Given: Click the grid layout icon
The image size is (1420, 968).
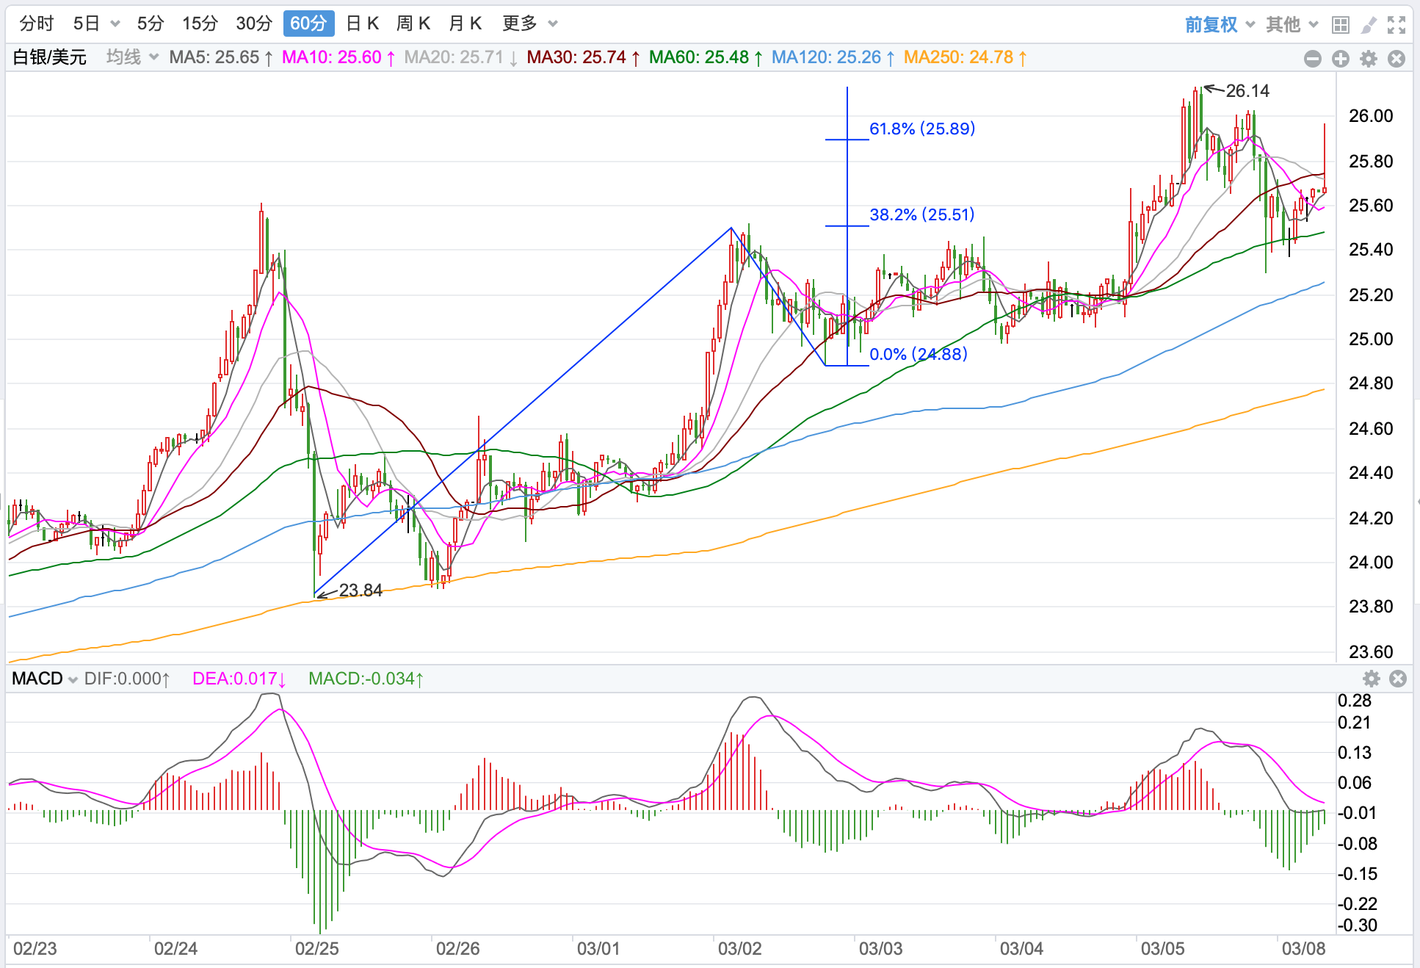Looking at the screenshot, I should pyautogui.click(x=1341, y=25).
